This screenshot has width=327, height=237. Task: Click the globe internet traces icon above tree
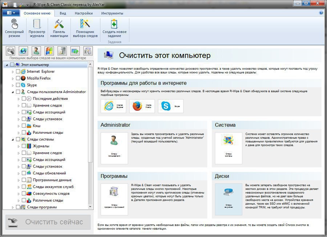pos(23,51)
